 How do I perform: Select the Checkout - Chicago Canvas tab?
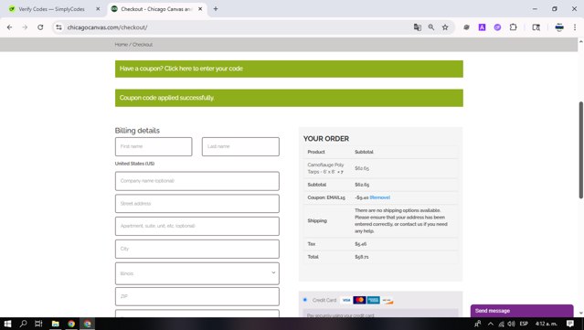(156, 9)
